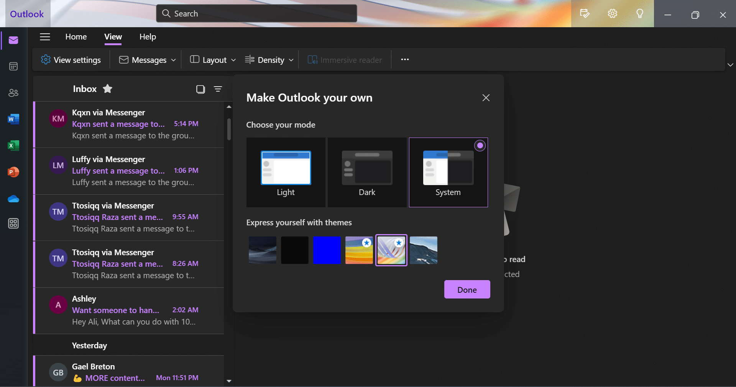Switch to the Help tab
Image resolution: width=736 pixels, height=387 pixels.
[x=148, y=37]
